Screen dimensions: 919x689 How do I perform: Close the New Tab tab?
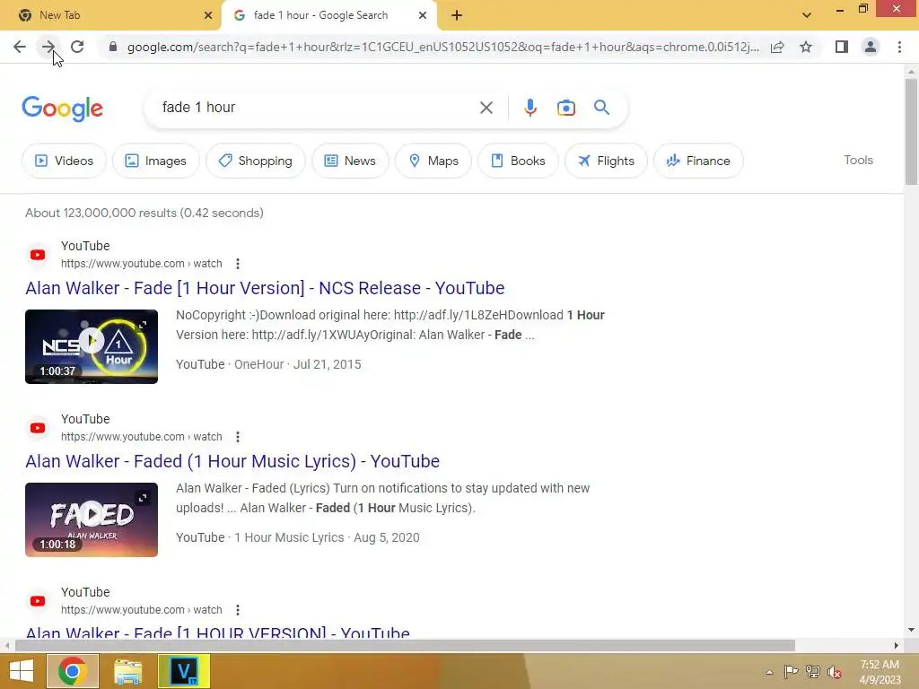pos(208,15)
